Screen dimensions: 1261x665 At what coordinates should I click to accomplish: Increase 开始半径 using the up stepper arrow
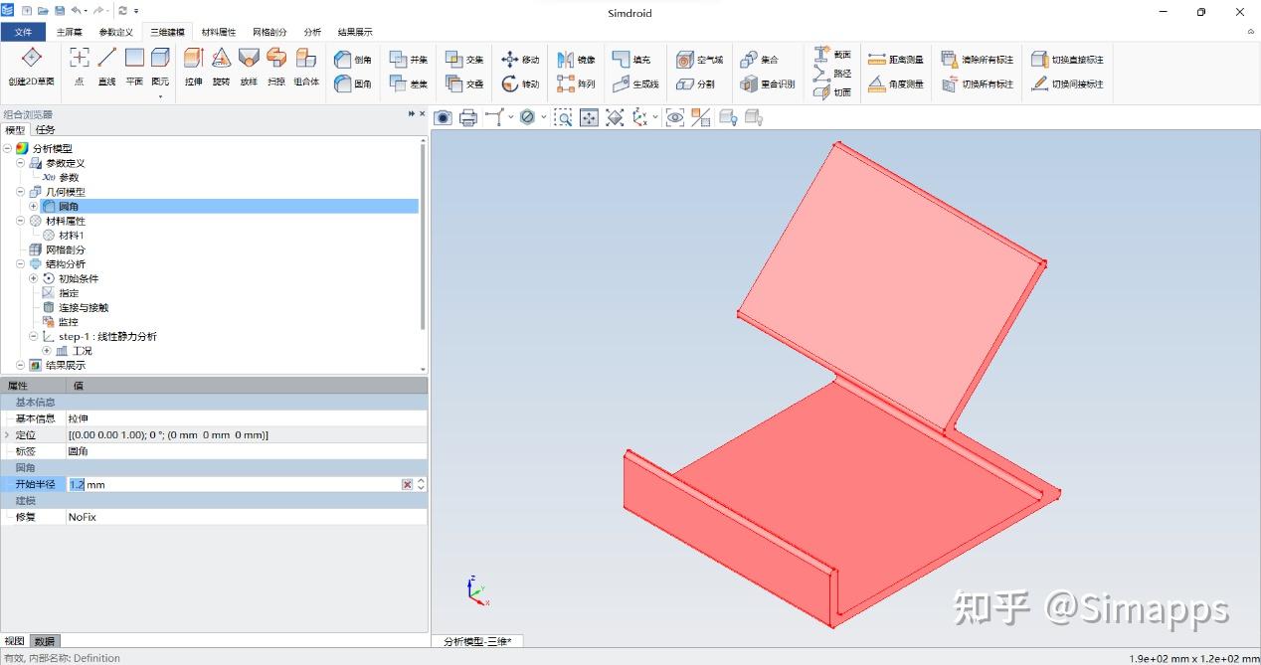[x=421, y=480]
